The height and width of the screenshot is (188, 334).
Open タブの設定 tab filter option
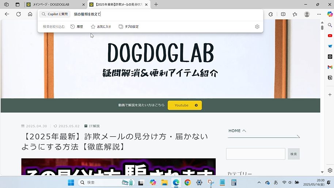(x=129, y=27)
